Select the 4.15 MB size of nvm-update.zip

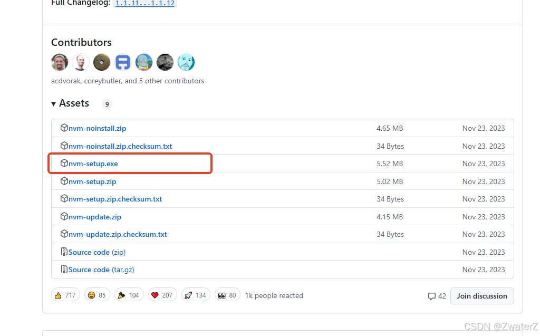tap(390, 217)
